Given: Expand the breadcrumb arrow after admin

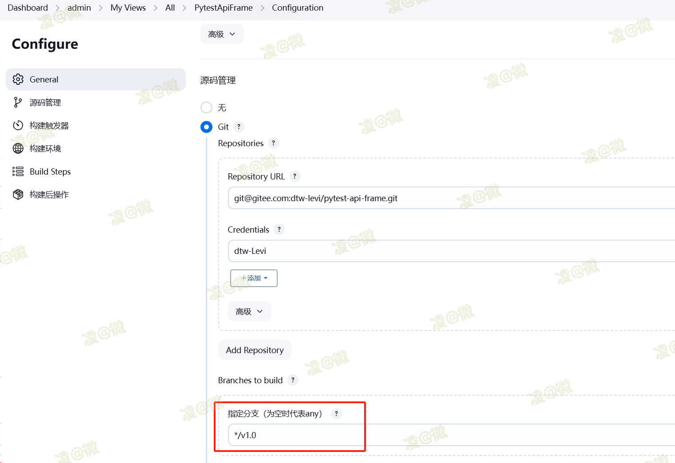Looking at the screenshot, I should 101,8.
